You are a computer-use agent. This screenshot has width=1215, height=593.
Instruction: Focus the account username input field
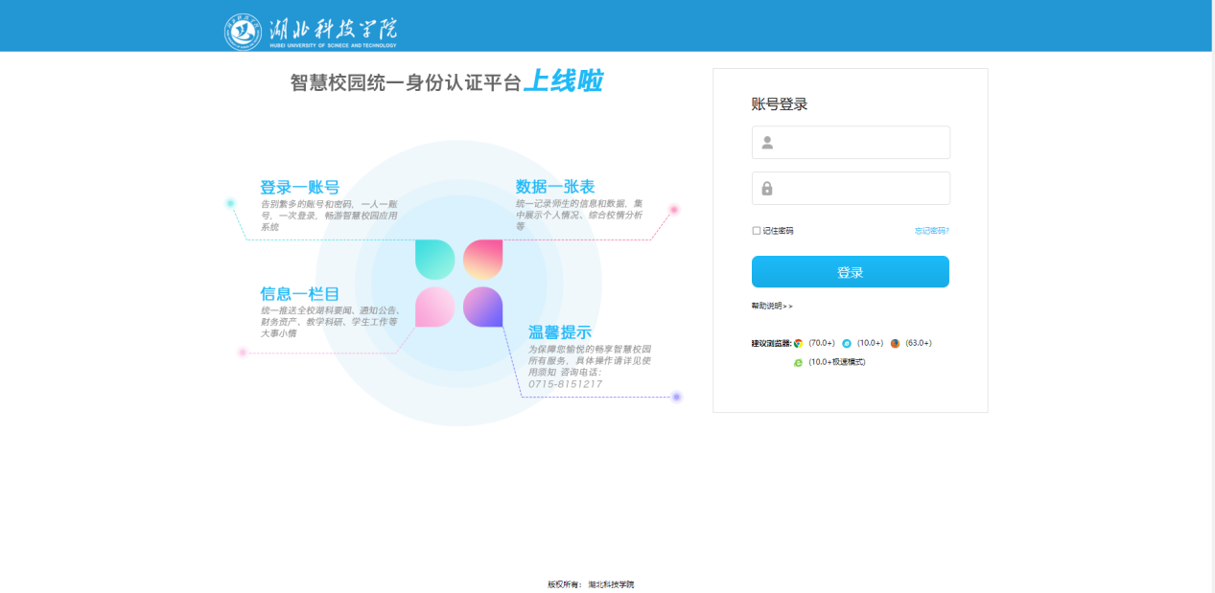click(851, 143)
